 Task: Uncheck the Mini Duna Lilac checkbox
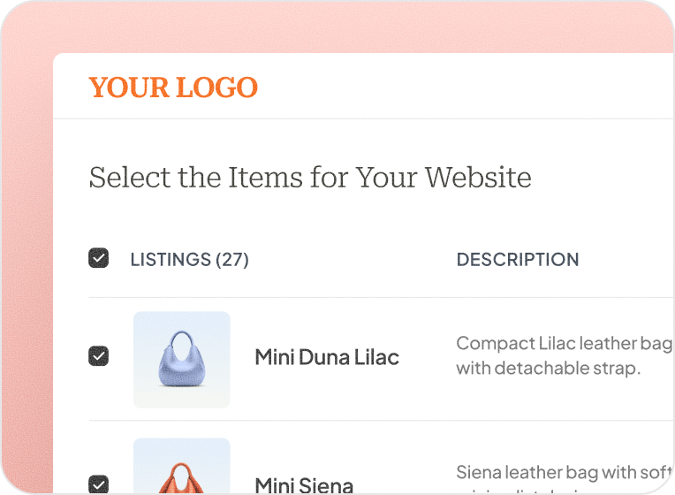[99, 357]
